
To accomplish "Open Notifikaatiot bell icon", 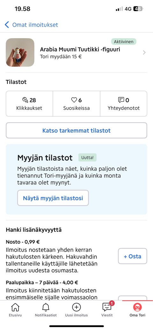I will [x=46, y=307].
